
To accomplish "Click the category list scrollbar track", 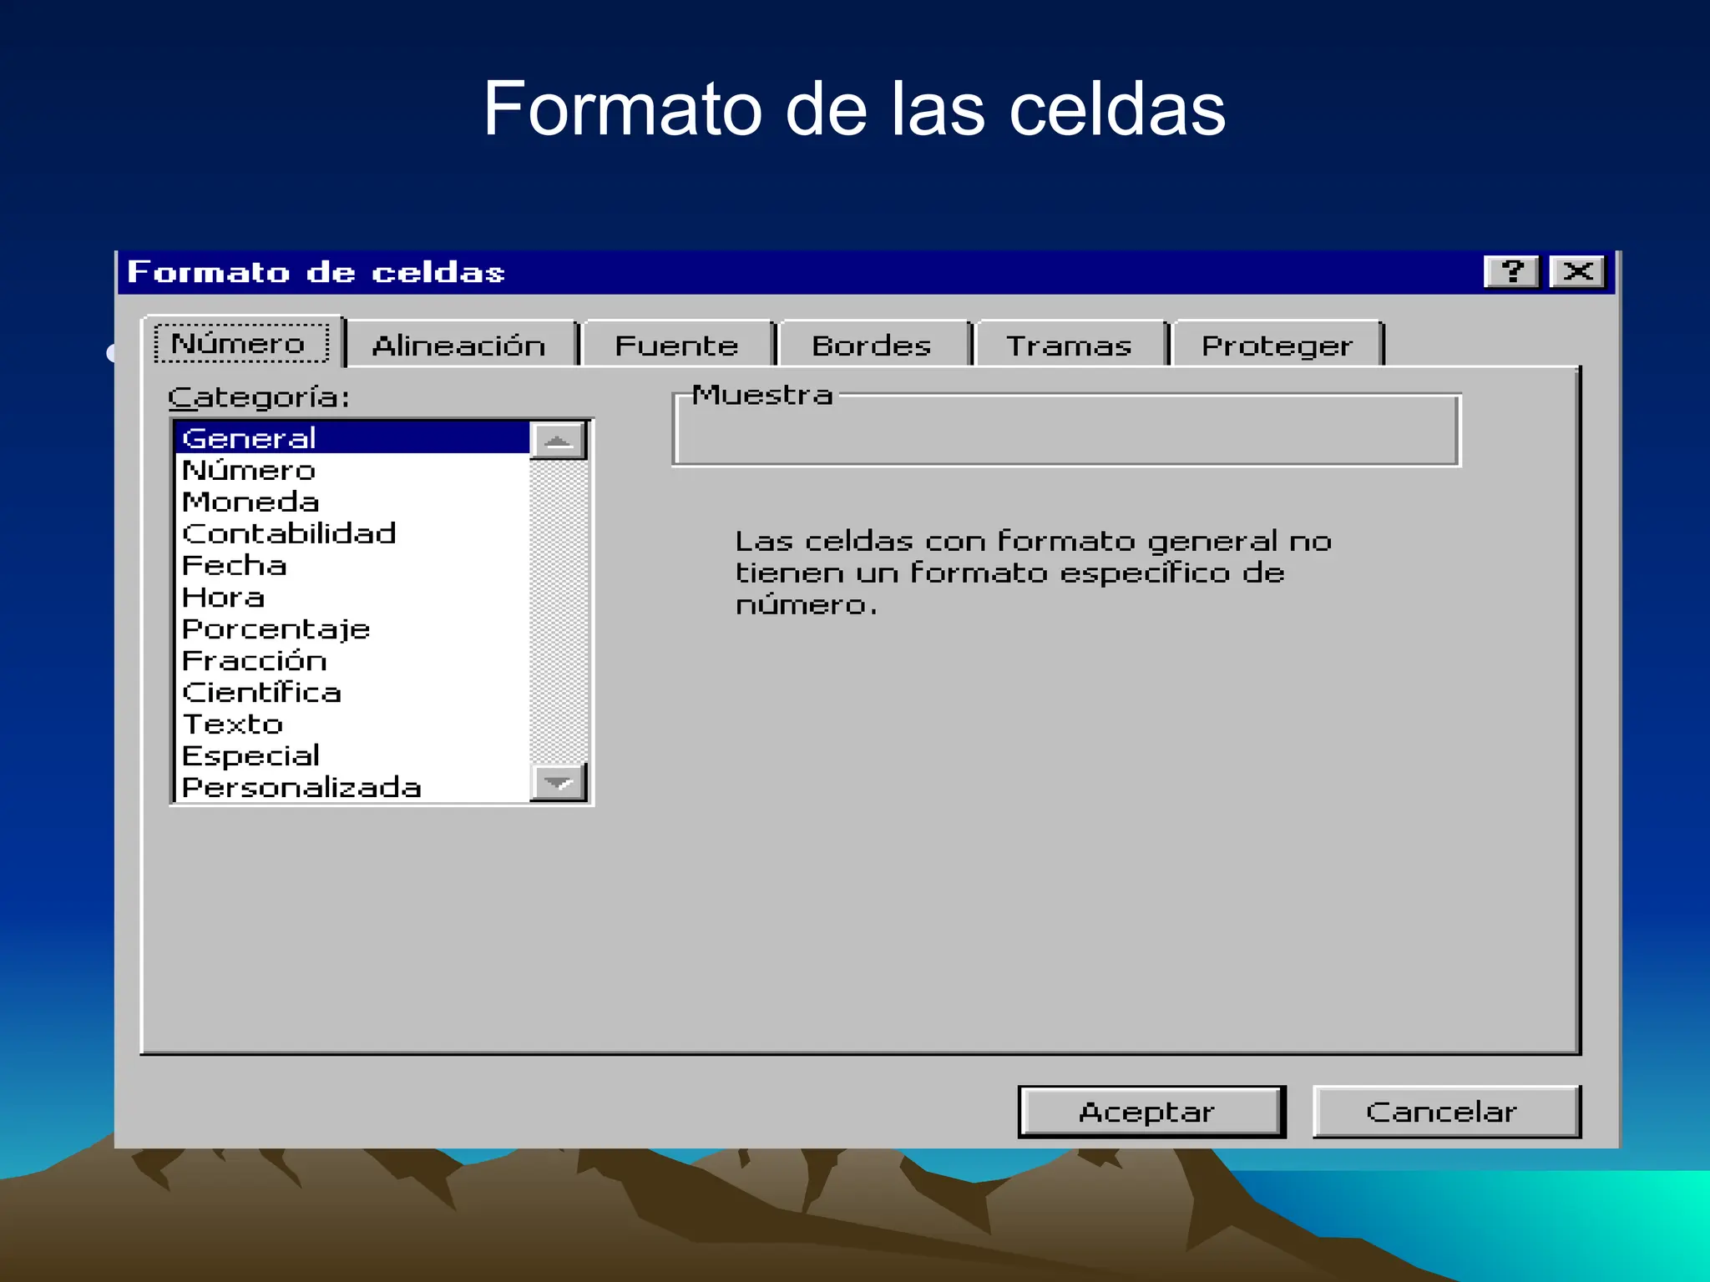I will click(x=559, y=612).
